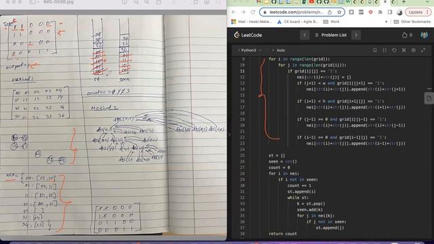Toggle fullscreen mode for the code editor
Viewport: 434px width, 244px height.
(x=423, y=50)
